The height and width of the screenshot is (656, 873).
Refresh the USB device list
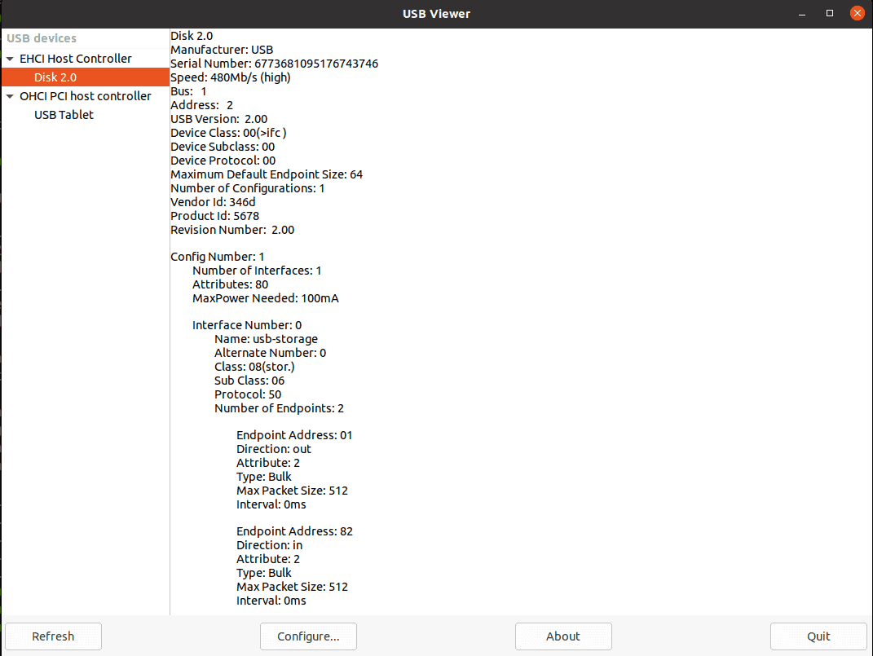point(53,636)
